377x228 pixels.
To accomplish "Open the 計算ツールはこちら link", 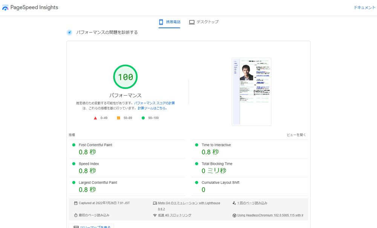I will point(152,109).
